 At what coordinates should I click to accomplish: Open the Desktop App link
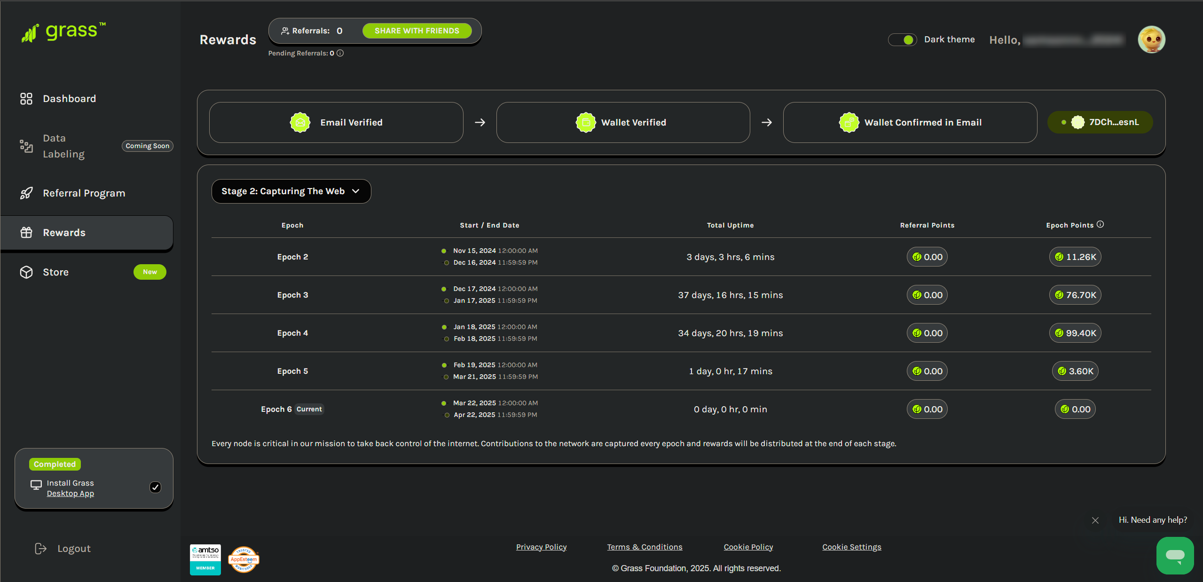70,494
